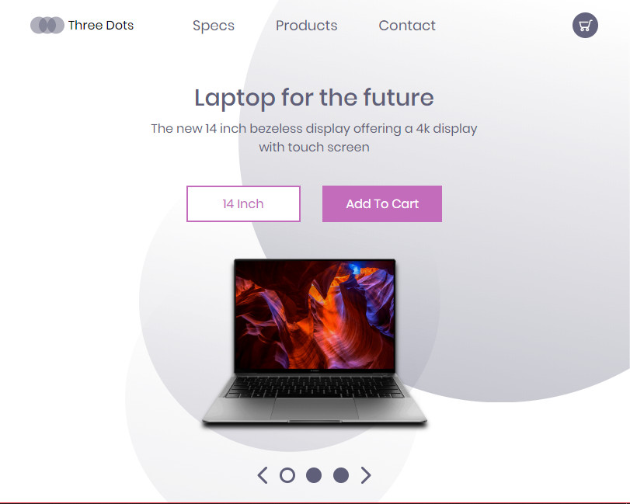Click the laptop keyboard area in image
Viewport: 630px width, 504px height.
tap(315, 388)
